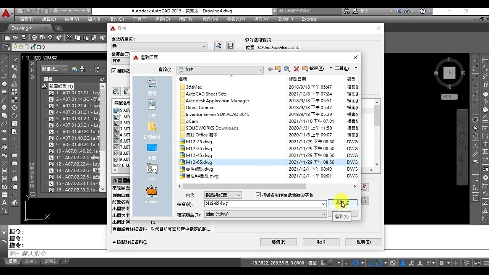
Task: Toggle annotation visibility in status bar
Action: click(403, 263)
